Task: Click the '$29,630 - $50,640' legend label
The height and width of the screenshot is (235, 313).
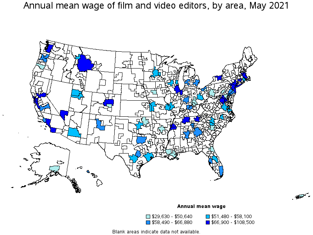Action: [x=172, y=217]
